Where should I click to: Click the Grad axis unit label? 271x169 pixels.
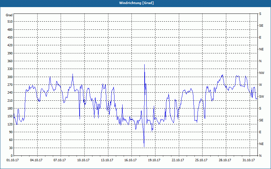pyautogui.click(x=9, y=15)
